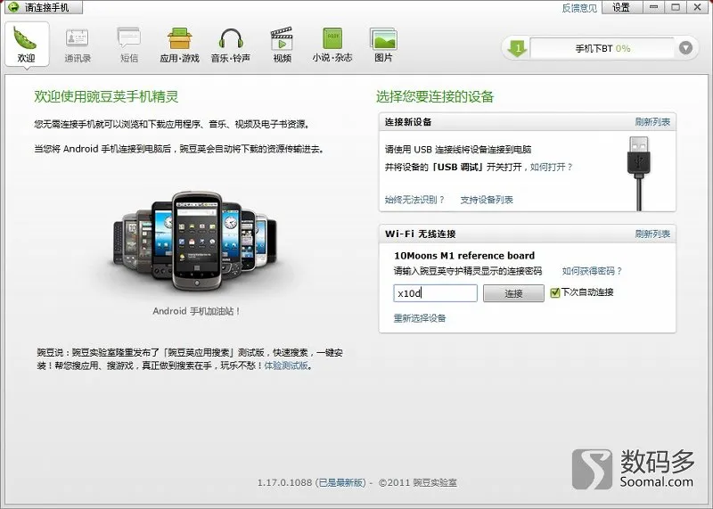
Task: Click the 已是最新版 version link
Action: coord(340,482)
